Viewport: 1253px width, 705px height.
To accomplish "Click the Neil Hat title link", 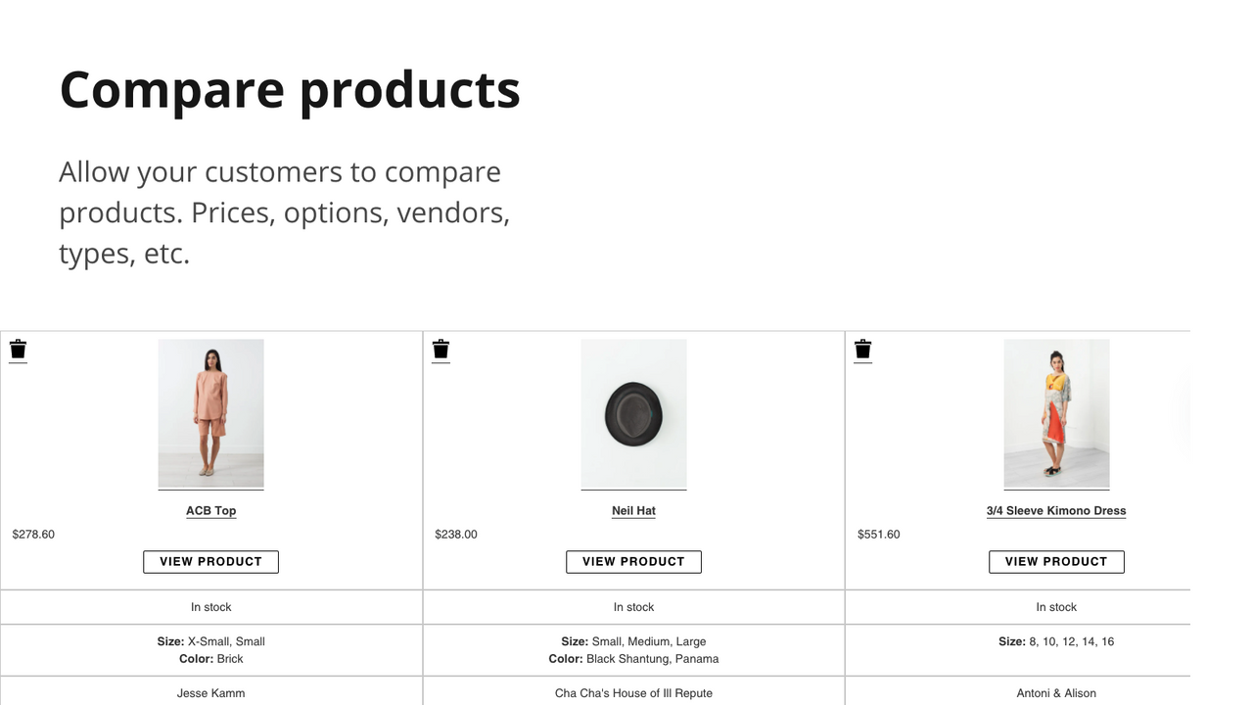I will tap(633, 510).
